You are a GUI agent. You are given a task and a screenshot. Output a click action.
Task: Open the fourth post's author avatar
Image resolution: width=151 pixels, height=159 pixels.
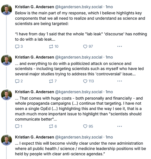click(x=6, y=140)
